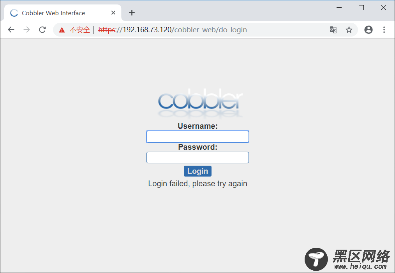Screen dimensions: 395x273
Task: Click the address bar URL
Action: (173, 30)
